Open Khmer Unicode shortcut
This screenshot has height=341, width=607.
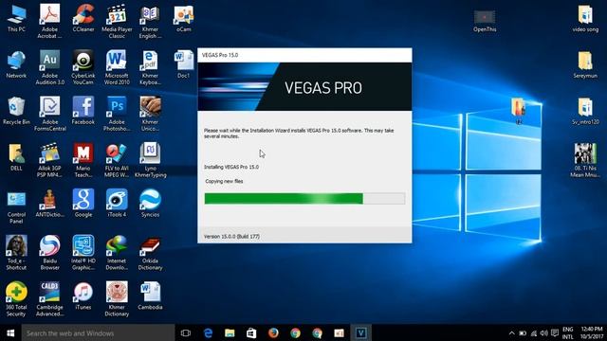coord(150,114)
